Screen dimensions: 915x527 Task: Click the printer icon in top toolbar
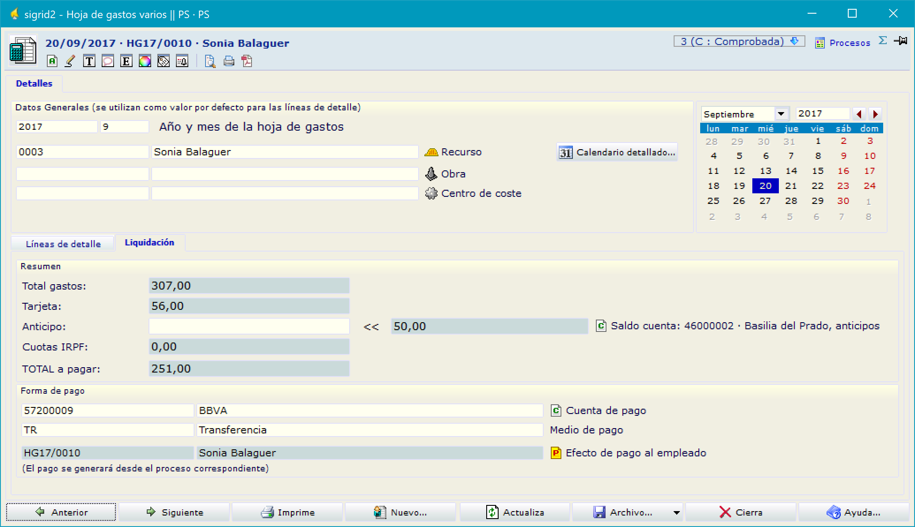[229, 61]
